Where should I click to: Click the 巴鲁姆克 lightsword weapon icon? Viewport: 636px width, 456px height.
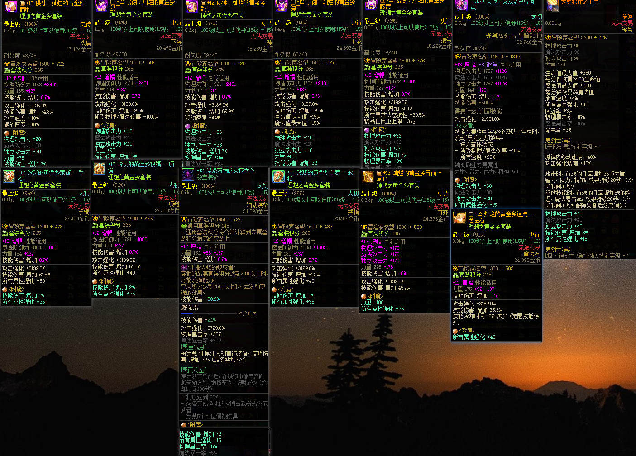click(461, 5)
